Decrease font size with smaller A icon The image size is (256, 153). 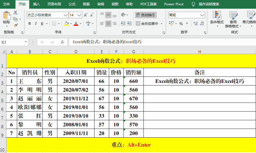coord(92,15)
